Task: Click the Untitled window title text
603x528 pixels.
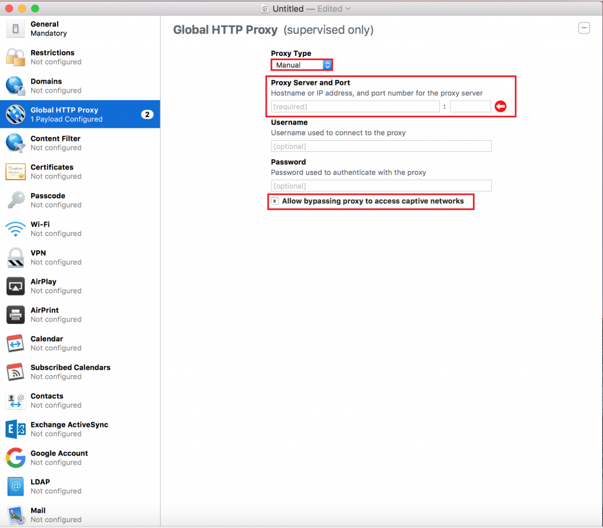Action: coord(288,8)
